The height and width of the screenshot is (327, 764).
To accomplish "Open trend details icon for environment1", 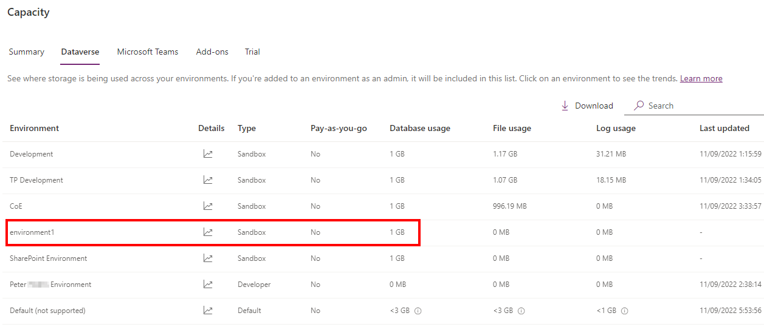I will click(x=208, y=232).
